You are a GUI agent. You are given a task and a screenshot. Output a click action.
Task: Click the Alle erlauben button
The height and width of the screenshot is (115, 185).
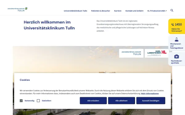pos(93,101)
